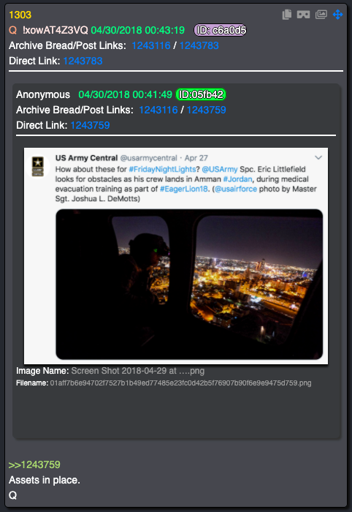Open archive bread link 1243116 for Q post
The width and height of the screenshot is (352, 512).
151,45
